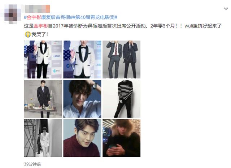Viewport: 231px width, 168px height.
Task: Open the post options chevron dropdown
Action: click(226, 9)
